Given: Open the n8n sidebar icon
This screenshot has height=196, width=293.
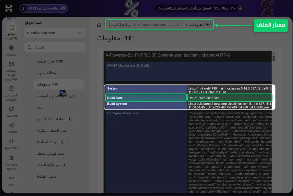Looking at the screenshot, I should 11,178.
